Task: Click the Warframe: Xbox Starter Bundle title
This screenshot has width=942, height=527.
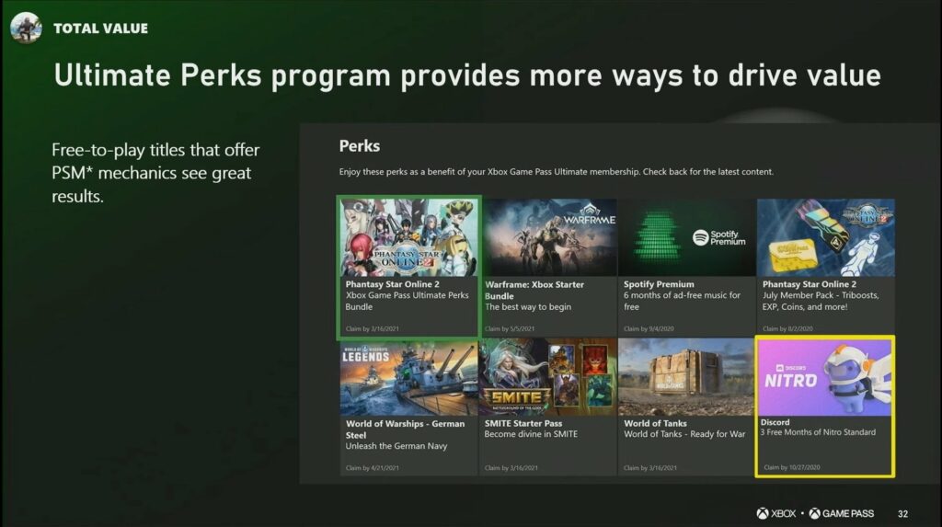Action: point(534,290)
